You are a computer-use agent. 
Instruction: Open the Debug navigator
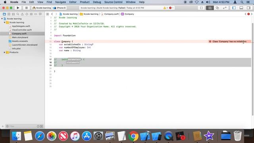pyautogui.click(x=31, y=14)
